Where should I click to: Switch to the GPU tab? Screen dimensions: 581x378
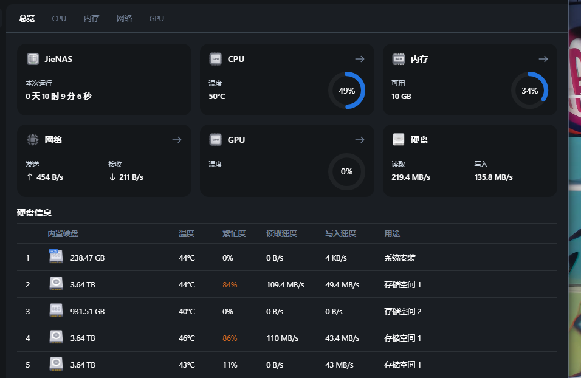pyautogui.click(x=157, y=18)
